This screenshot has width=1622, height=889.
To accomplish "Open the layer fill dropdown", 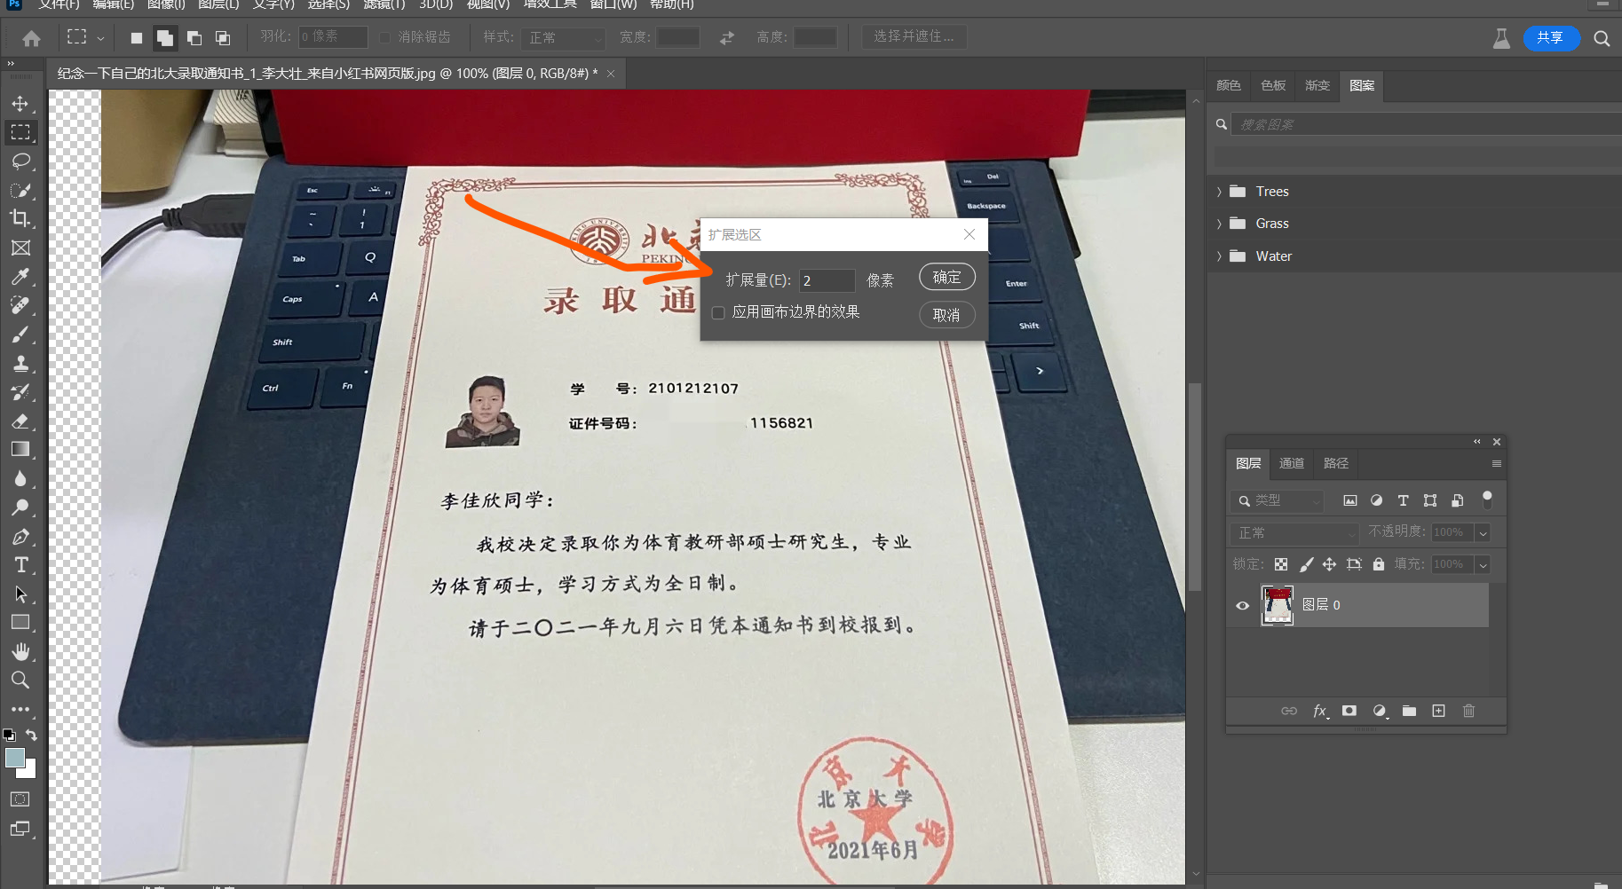I will [x=1482, y=564].
